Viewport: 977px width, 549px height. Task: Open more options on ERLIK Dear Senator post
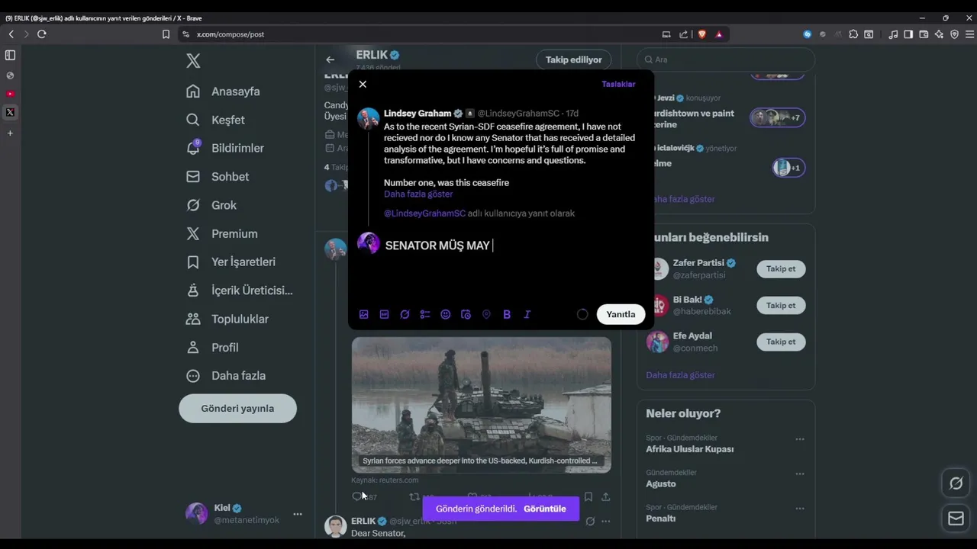pyautogui.click(x=606, y=522)
